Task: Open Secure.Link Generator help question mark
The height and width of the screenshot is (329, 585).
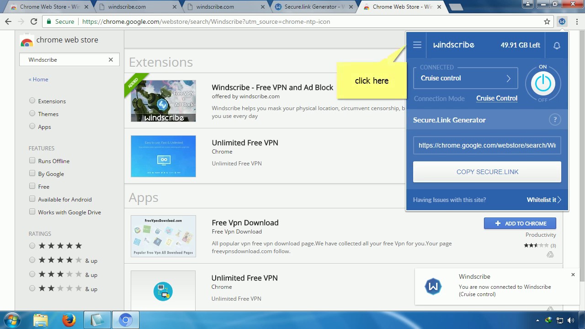Action: 555,120
